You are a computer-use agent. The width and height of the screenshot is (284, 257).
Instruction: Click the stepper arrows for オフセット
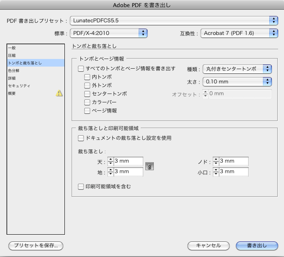[x=205, y=94]
